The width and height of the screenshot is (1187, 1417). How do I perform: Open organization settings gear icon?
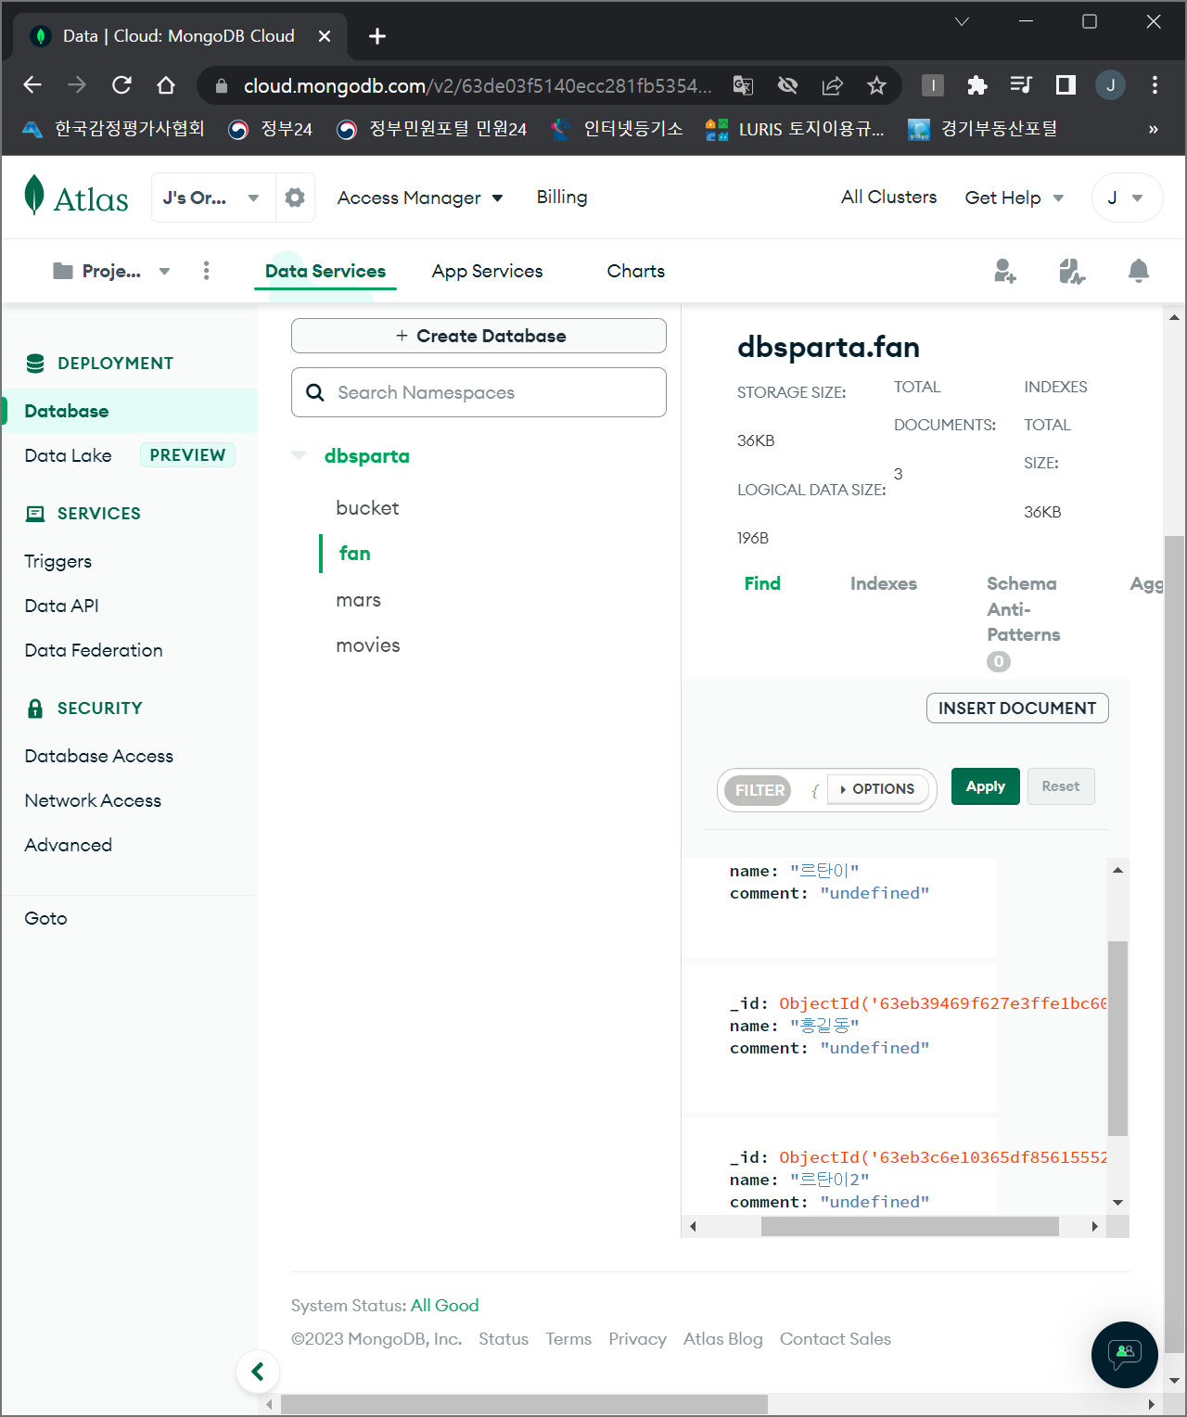pyautogui.click(x=295, y=198)
